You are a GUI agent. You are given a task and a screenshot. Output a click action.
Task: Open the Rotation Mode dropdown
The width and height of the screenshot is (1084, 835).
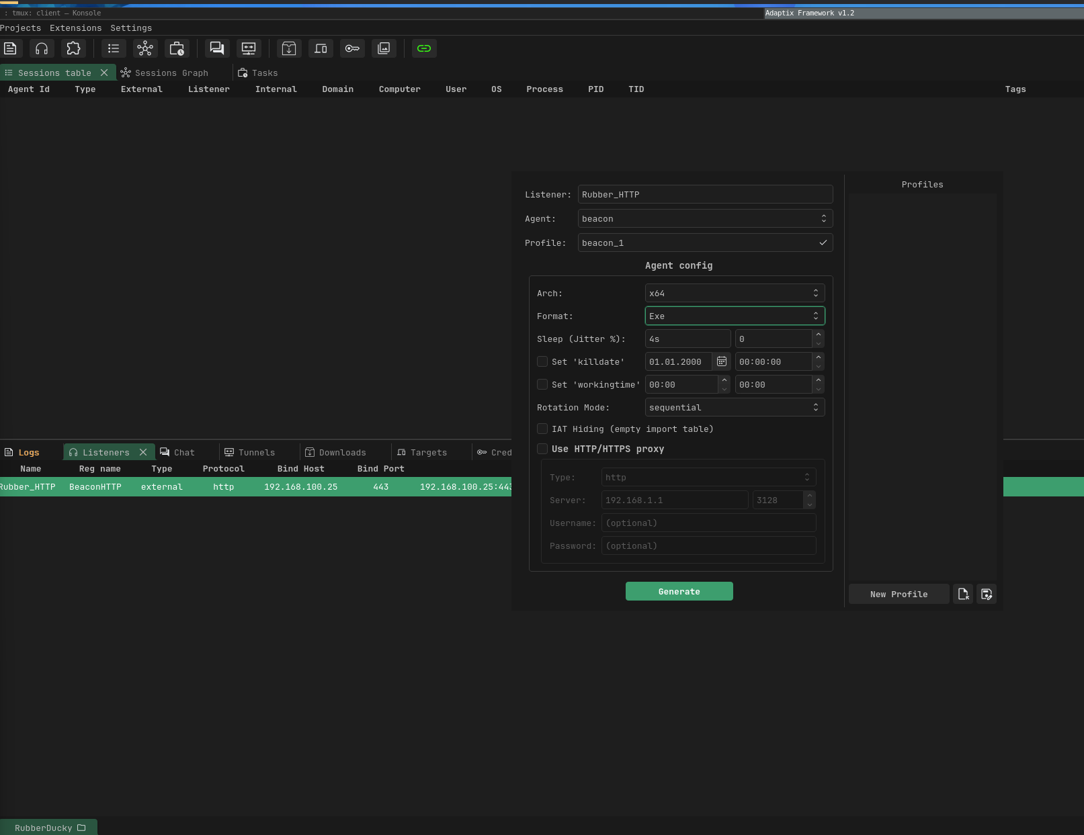tap(734, 407)
